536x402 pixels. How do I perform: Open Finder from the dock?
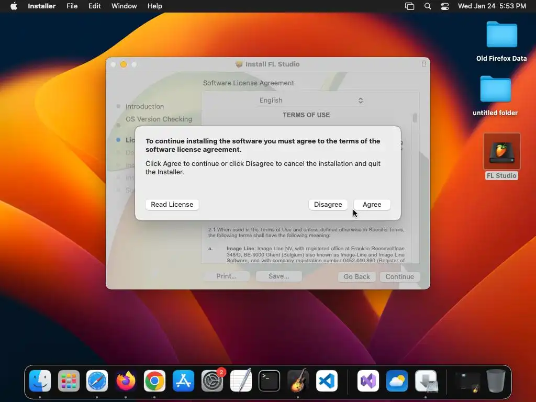pos(40,381)
